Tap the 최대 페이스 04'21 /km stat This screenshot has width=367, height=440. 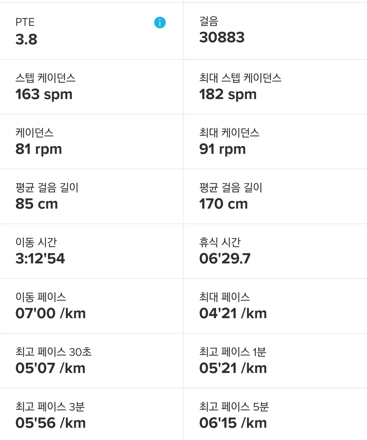pyautogui.click(x=233, y=313)
